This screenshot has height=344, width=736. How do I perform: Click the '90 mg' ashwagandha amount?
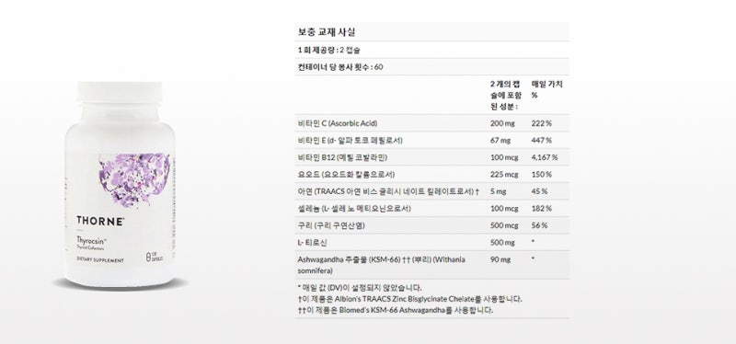click(x=500, y=259)
